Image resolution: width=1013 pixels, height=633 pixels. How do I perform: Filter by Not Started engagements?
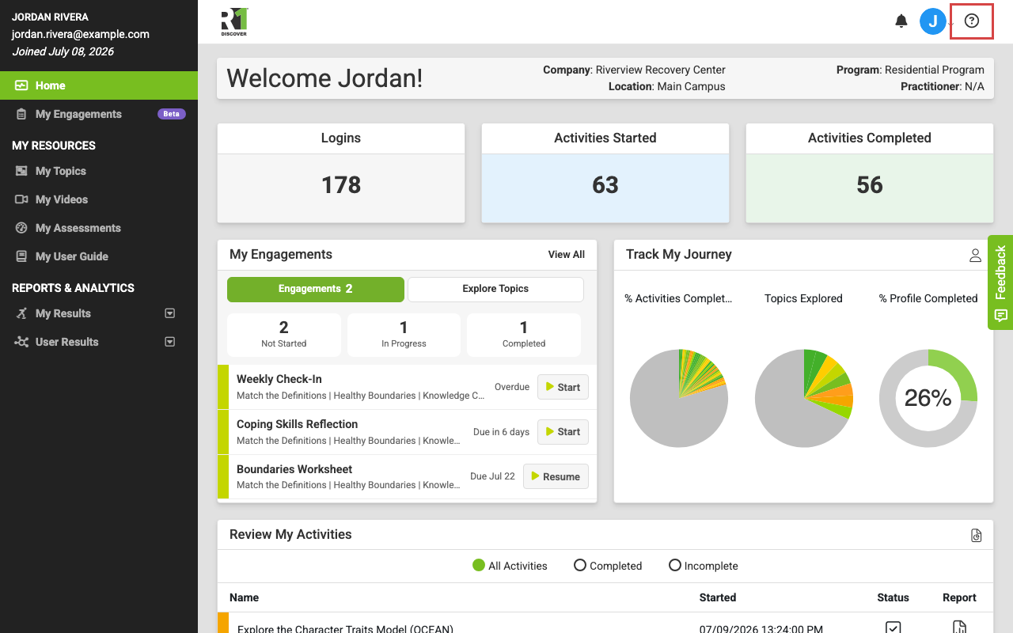coord(284,334)
